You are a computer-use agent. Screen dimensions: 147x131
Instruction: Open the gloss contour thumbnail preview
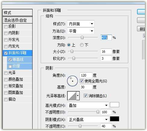coord(72,96)
